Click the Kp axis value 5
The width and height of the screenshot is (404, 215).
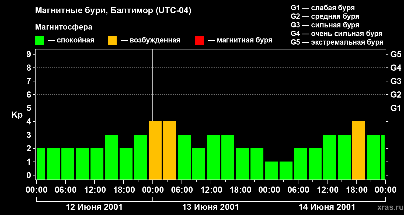click(x=29, y=108)
